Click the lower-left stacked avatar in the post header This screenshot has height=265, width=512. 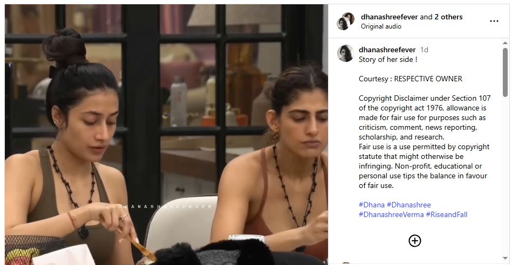point(343,24)
